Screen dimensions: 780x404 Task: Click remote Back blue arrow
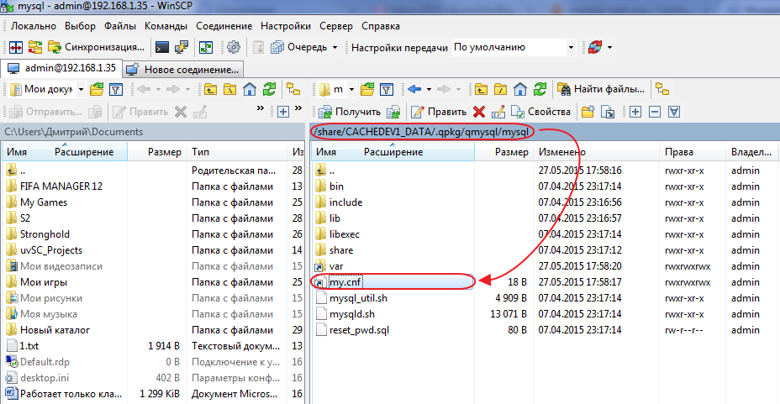tap(414, 89)
